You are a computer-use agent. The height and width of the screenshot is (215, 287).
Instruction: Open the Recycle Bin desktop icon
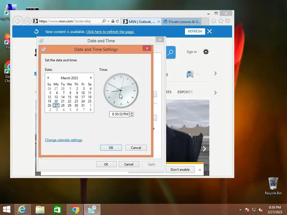273,186
